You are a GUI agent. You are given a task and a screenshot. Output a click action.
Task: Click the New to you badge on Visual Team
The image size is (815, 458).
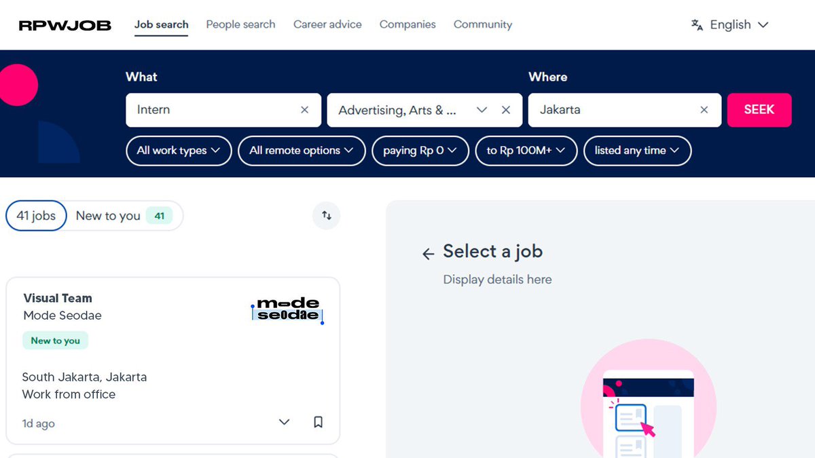[x=56, y=341]
